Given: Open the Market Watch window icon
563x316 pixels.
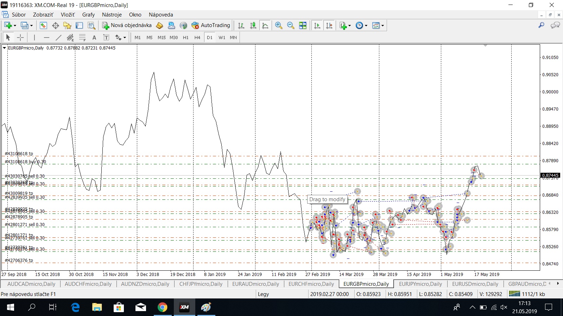Looking at the screenshot, I should point(43,25).
